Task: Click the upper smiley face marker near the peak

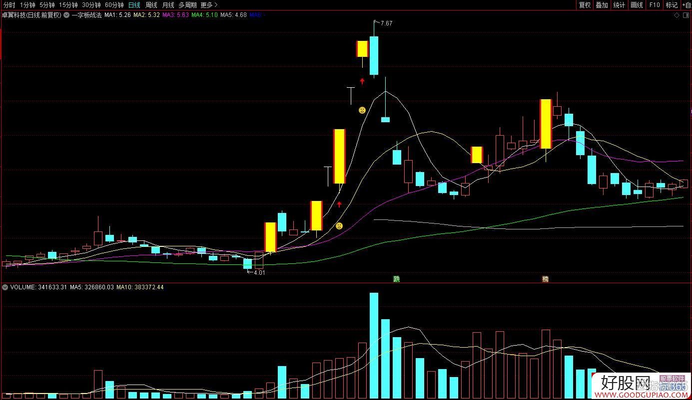Action: point(362,110)
